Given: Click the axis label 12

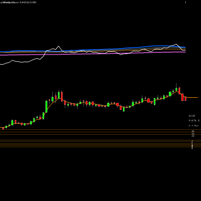Looking at the screenshot, I should pyautogui.click(x=193, y=136).
